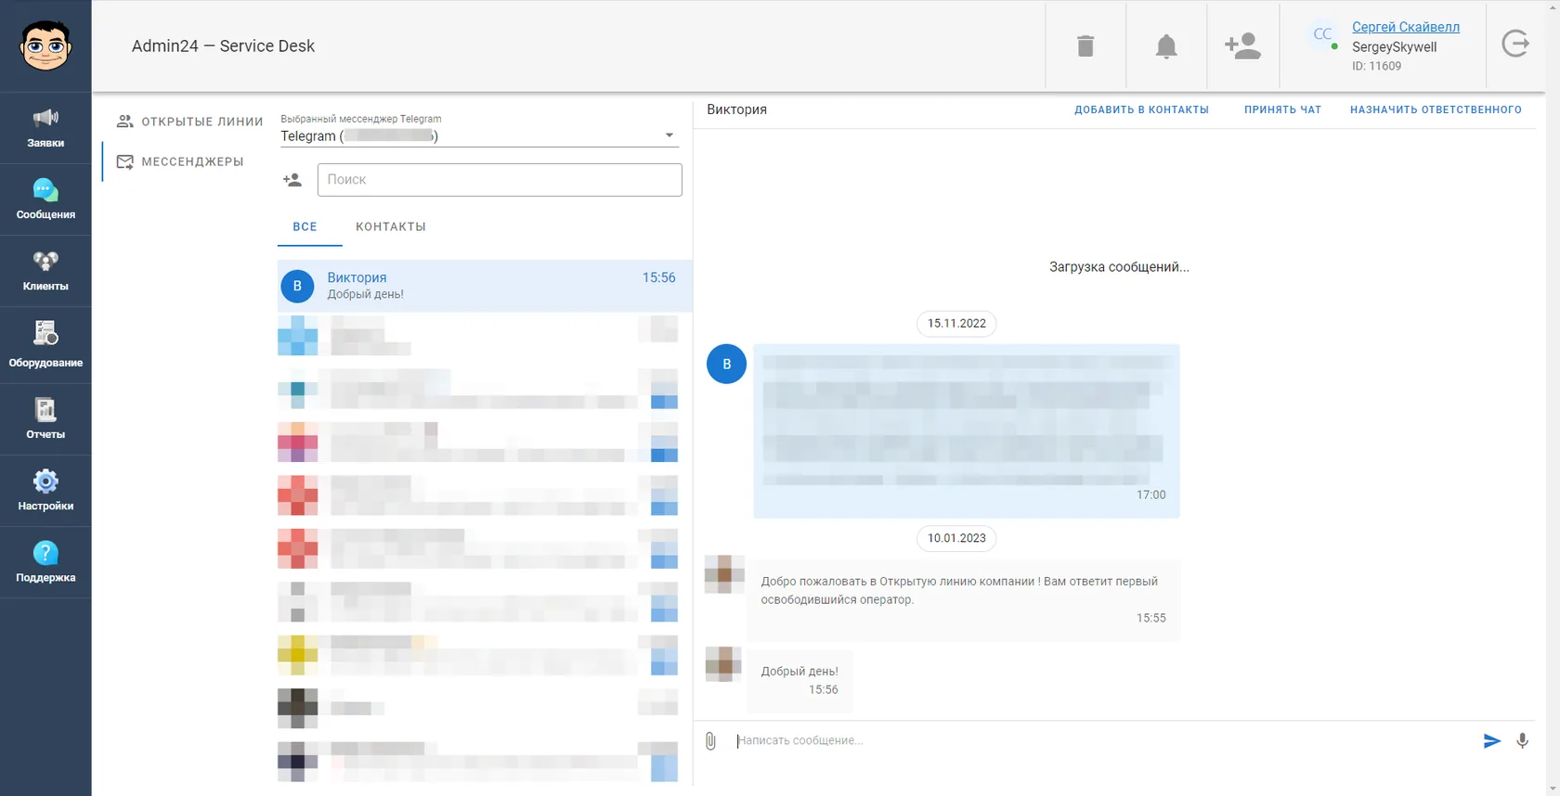1560x796 pixels.
Task: Switch to the Контакты tab
Action: click(391, 226)
